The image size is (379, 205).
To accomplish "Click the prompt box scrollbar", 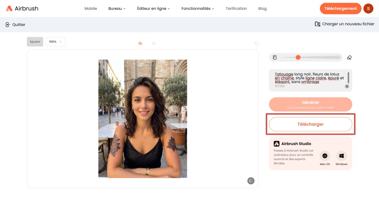I will pyautogui.click(x=348, y=77).
